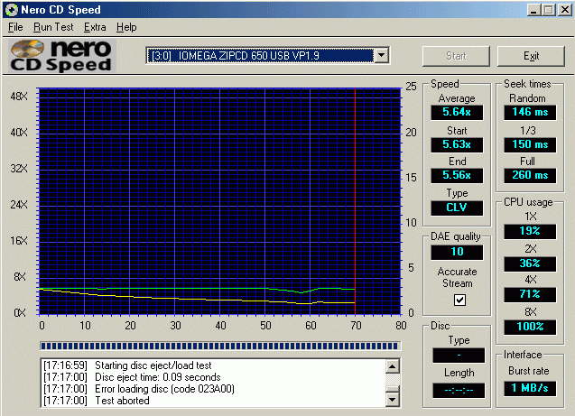Minimize the Nero CD Speed window
This screenshot has height=416, width=575.
(x=533, y=10)
